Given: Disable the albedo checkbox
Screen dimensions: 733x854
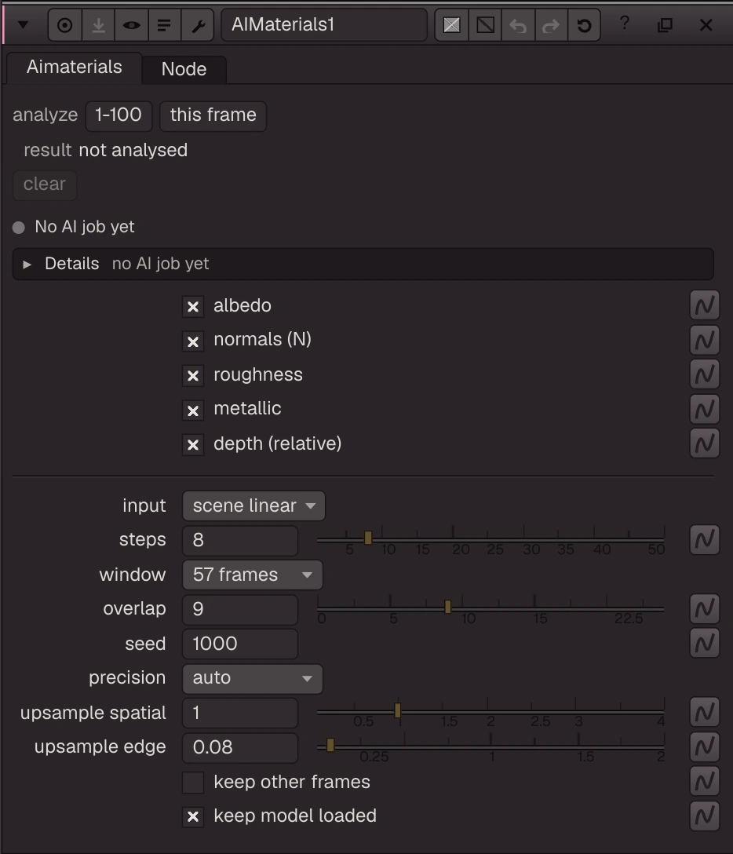Looking at the screenshot, I should 193,307.
